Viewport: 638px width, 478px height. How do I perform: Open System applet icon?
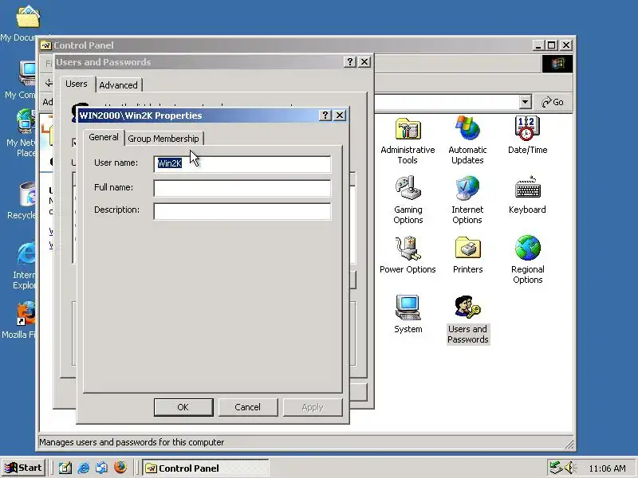coord(408,315)
